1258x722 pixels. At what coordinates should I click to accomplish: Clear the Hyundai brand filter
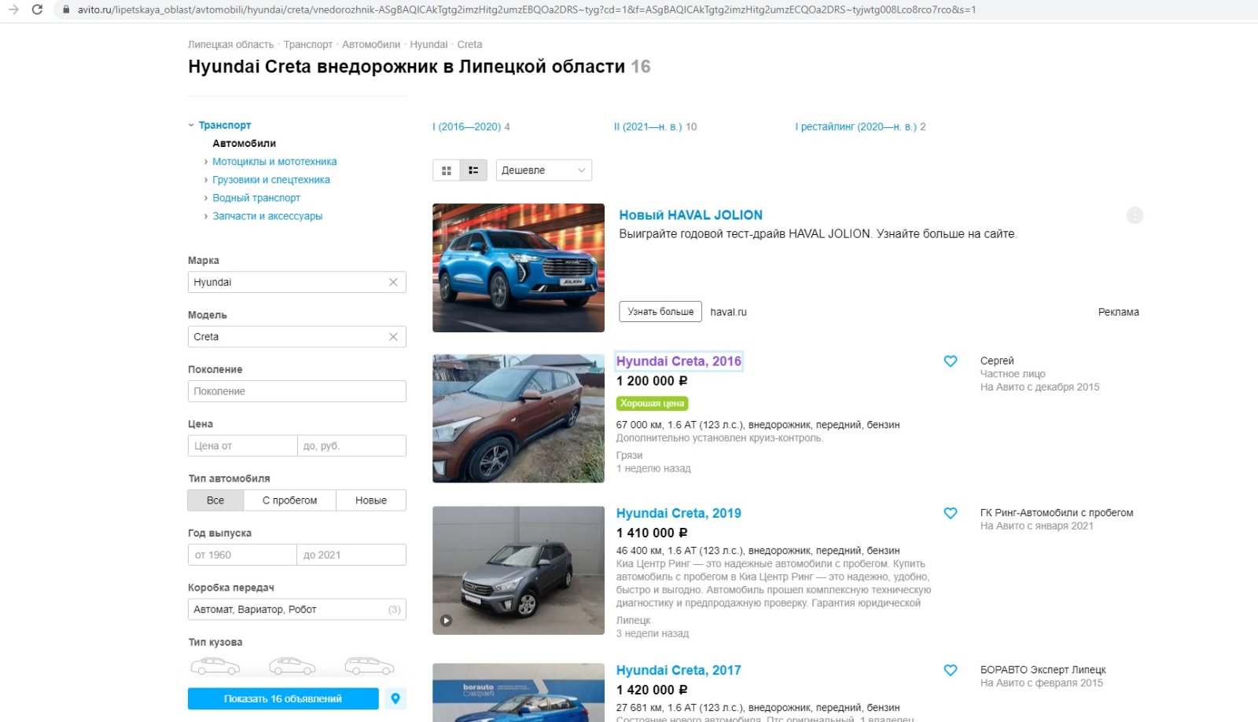click(x=393, y=282)
